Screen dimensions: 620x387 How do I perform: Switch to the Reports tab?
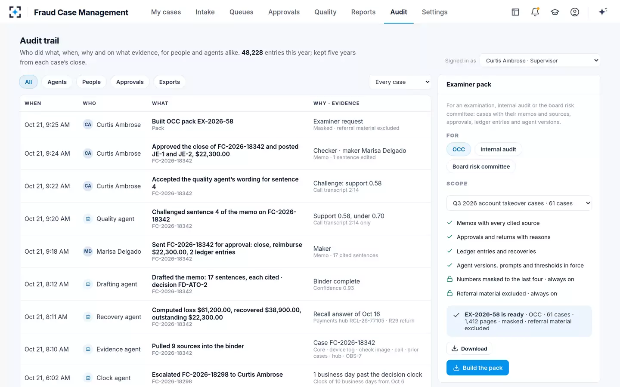coord(363,12)
